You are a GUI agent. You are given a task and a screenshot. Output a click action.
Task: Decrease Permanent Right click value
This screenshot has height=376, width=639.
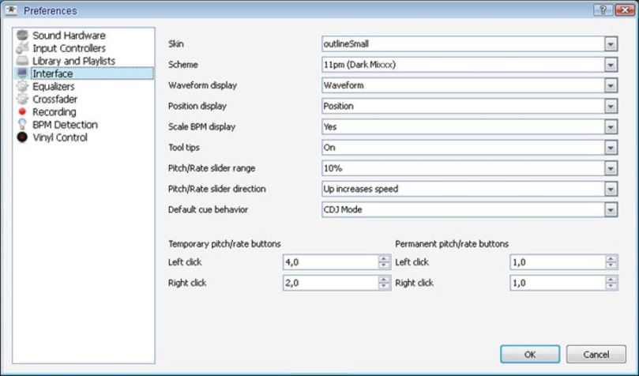(x=611, y=287)
